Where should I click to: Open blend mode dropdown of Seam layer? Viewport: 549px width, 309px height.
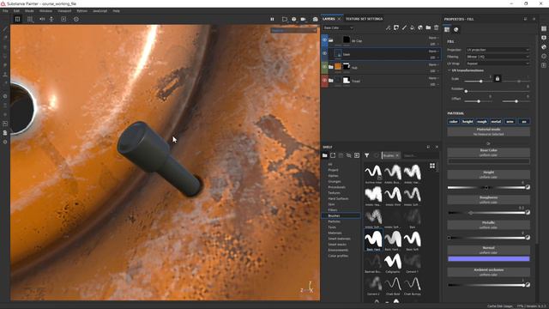pyautogui.click(x=433, y=51)
